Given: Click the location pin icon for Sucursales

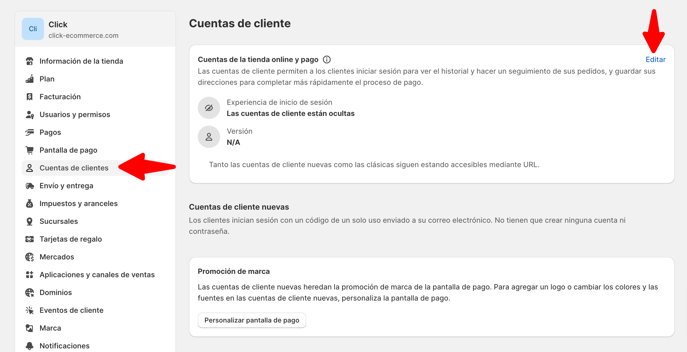Looking at the screenshot, I should pyautogui.click(x=30, y=221).
